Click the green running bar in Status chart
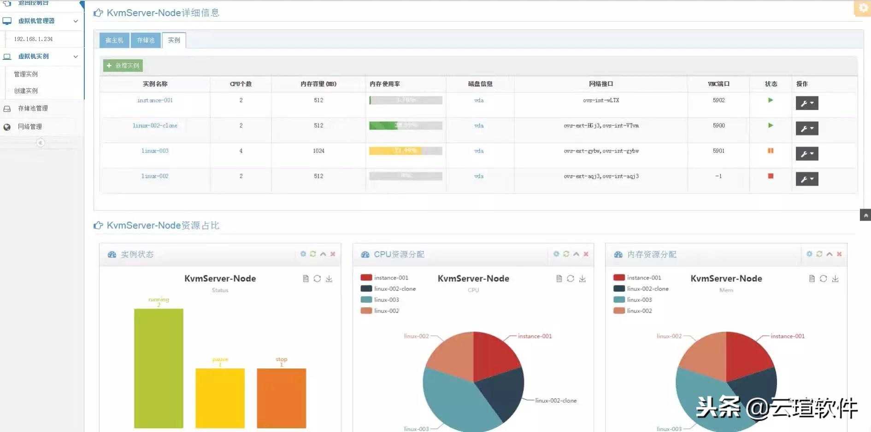Viewport: 871px width, 432px height. 159,368
